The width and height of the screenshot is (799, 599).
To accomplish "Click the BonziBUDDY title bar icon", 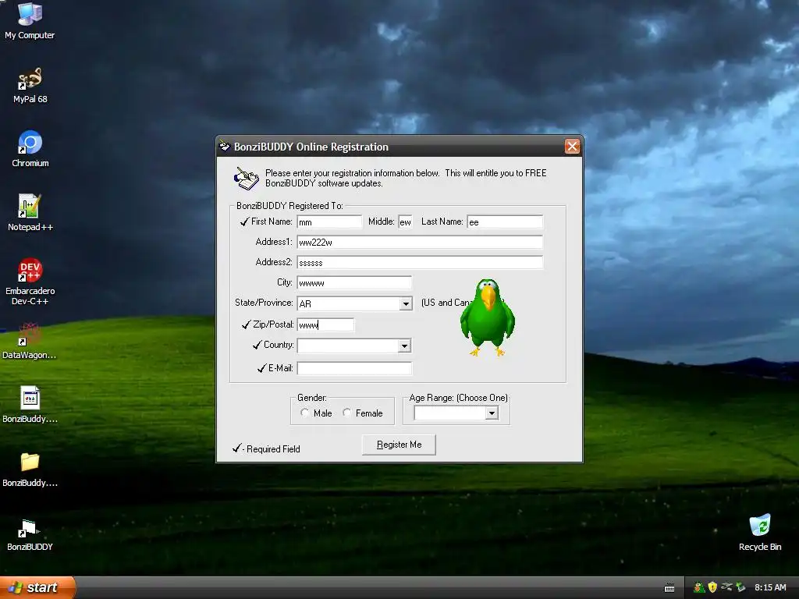I will (224, 147).
